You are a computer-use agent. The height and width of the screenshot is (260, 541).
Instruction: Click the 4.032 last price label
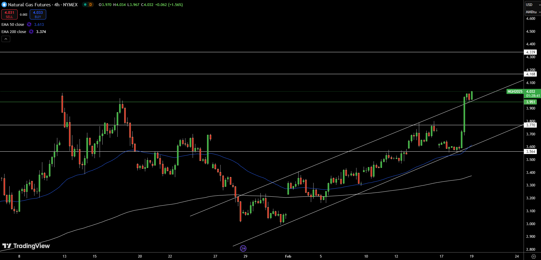tap(531, 92)
